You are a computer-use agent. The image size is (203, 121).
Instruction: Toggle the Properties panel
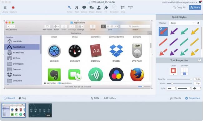[192, 98]
